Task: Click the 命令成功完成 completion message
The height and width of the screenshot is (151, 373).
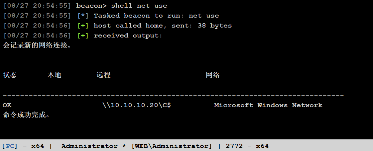Action: [x=27, y=115]
